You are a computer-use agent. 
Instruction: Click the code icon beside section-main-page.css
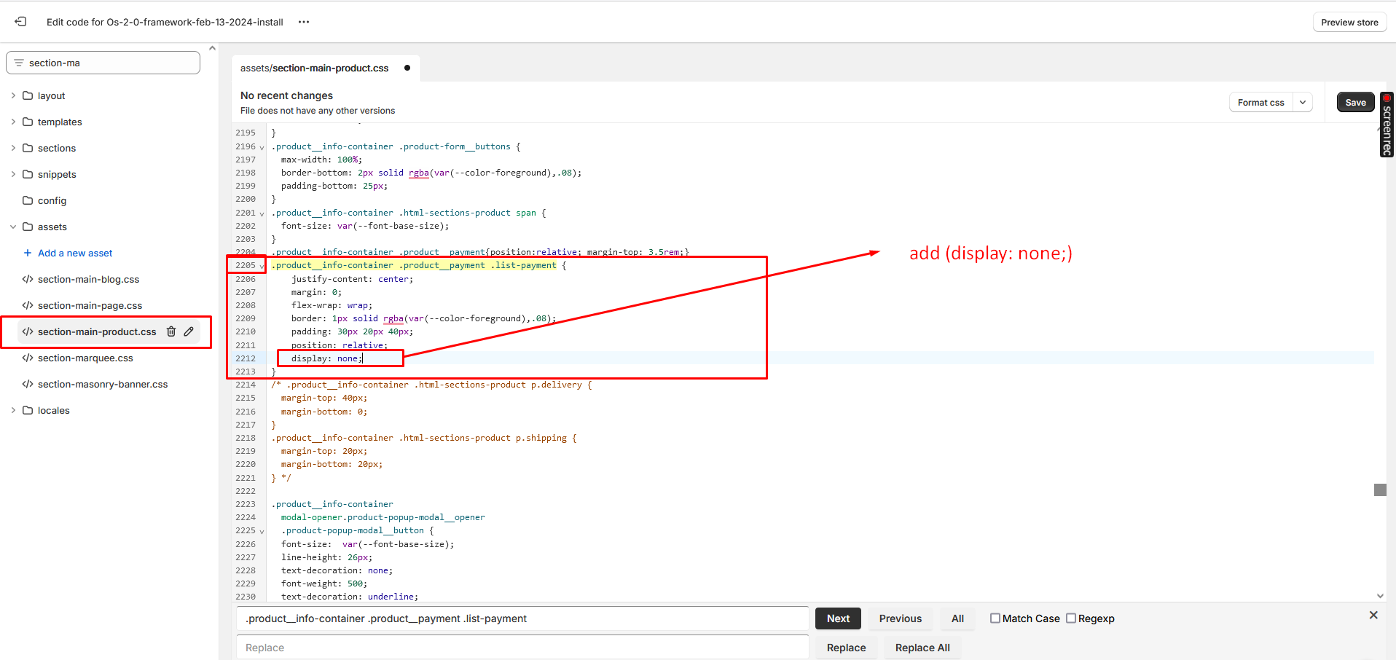click(x=28, y=305)
